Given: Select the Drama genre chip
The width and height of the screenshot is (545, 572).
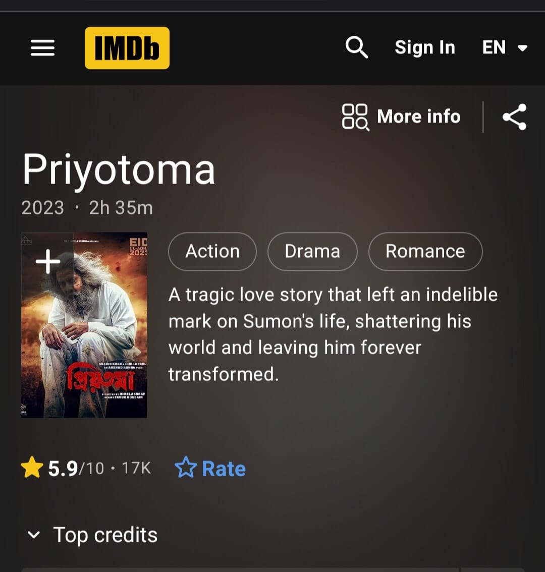Looking at the screenshot, I should (x=312, y=251).
